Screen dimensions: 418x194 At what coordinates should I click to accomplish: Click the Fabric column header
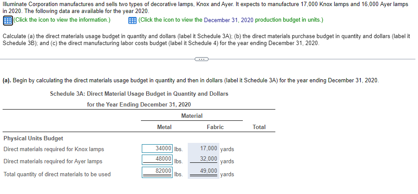pyautogui.click(x=215, y=127)
